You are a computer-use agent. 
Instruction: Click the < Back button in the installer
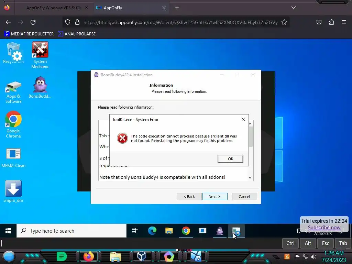(x=189, y=196)
